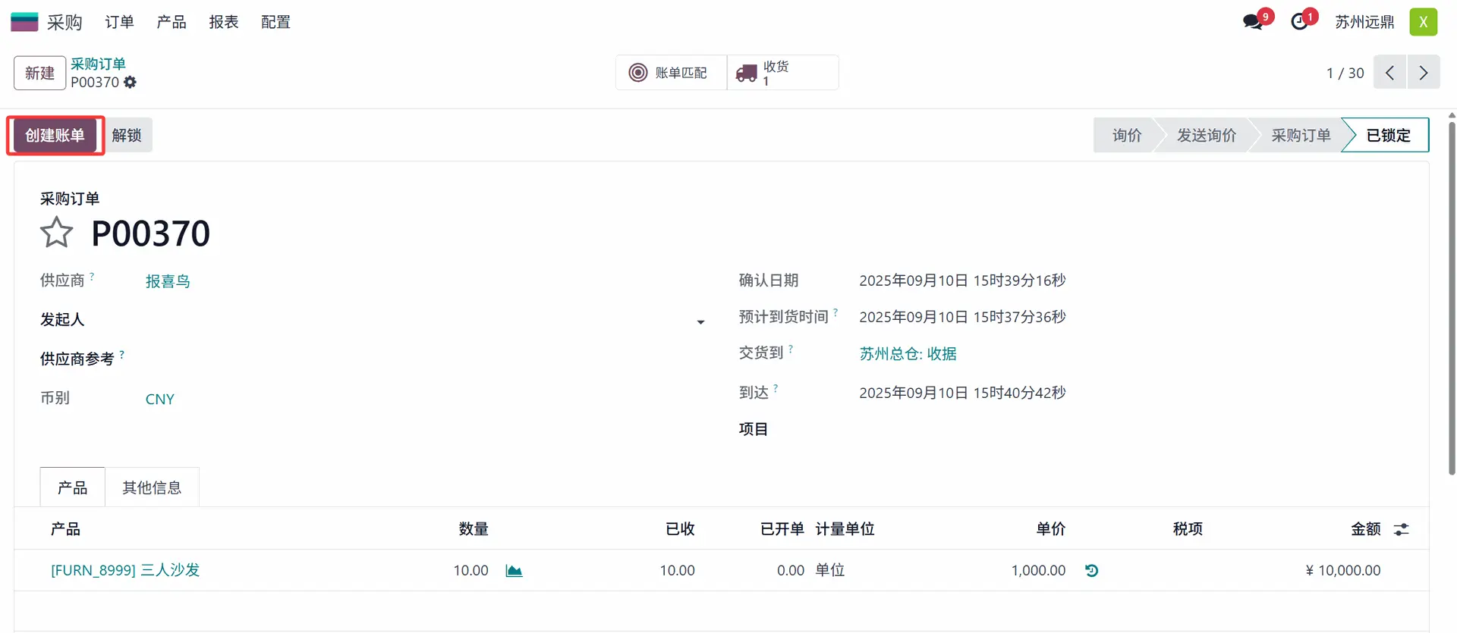Screen dimensions: 1457x633
Task: Open the 配置 menu
Action: click(275, 22)
